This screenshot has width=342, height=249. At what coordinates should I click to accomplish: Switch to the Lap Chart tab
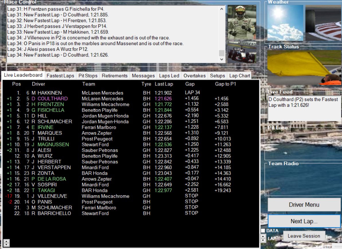coord(239,76)
